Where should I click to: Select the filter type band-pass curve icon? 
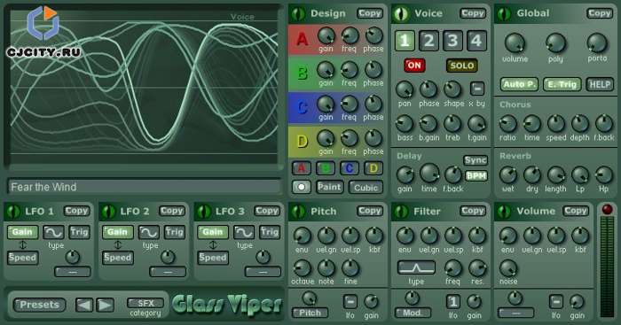416,267
